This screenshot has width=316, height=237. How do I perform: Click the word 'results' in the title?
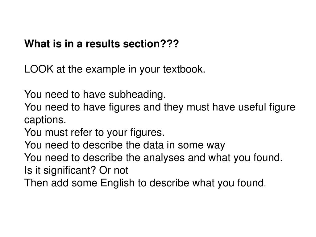[102, 44]
